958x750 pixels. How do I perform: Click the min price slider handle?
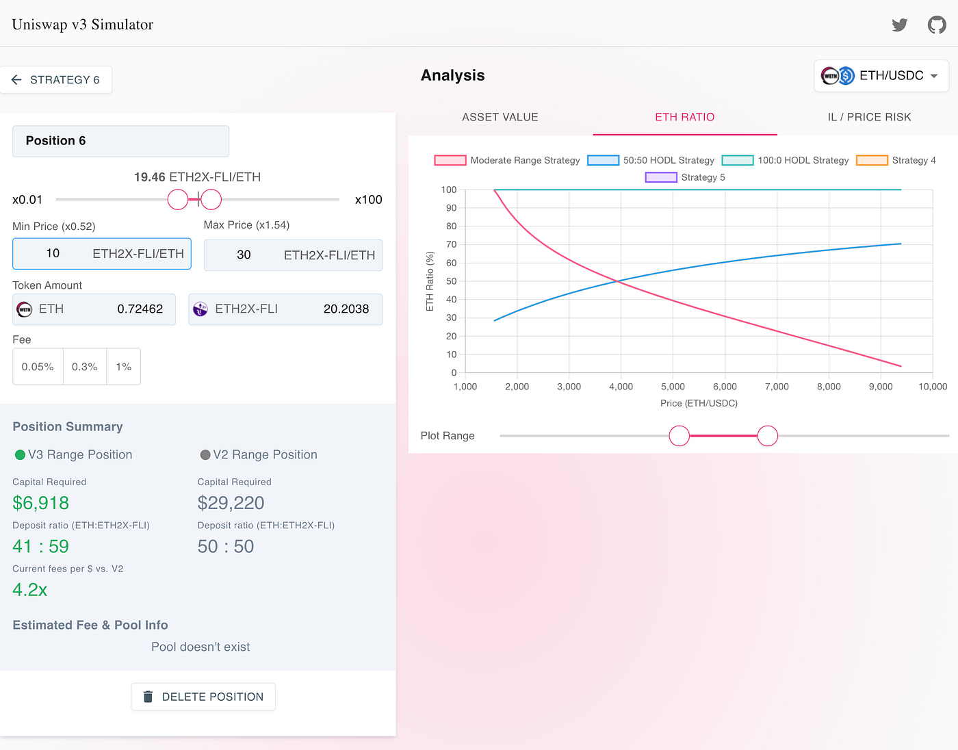(178, 200)
